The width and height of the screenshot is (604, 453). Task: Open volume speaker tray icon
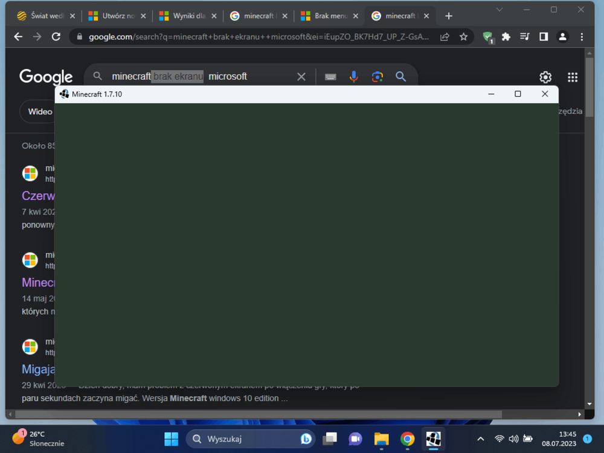coord(513,439)
